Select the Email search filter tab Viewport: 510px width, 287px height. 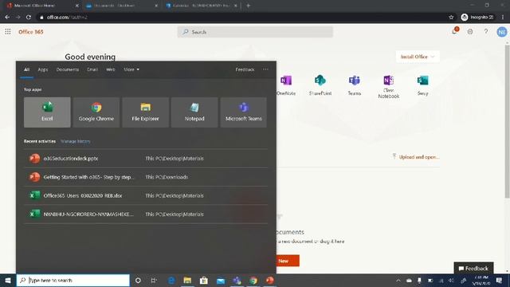coord(92,69)
